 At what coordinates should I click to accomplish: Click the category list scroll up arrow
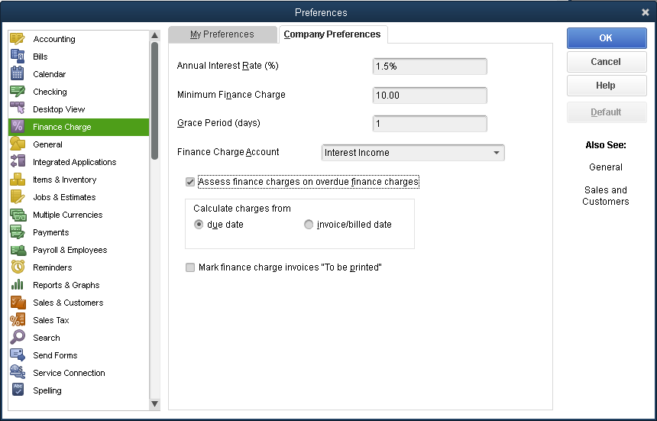click(154, 35)
